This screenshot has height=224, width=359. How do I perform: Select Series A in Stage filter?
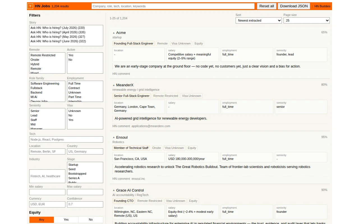85,178
